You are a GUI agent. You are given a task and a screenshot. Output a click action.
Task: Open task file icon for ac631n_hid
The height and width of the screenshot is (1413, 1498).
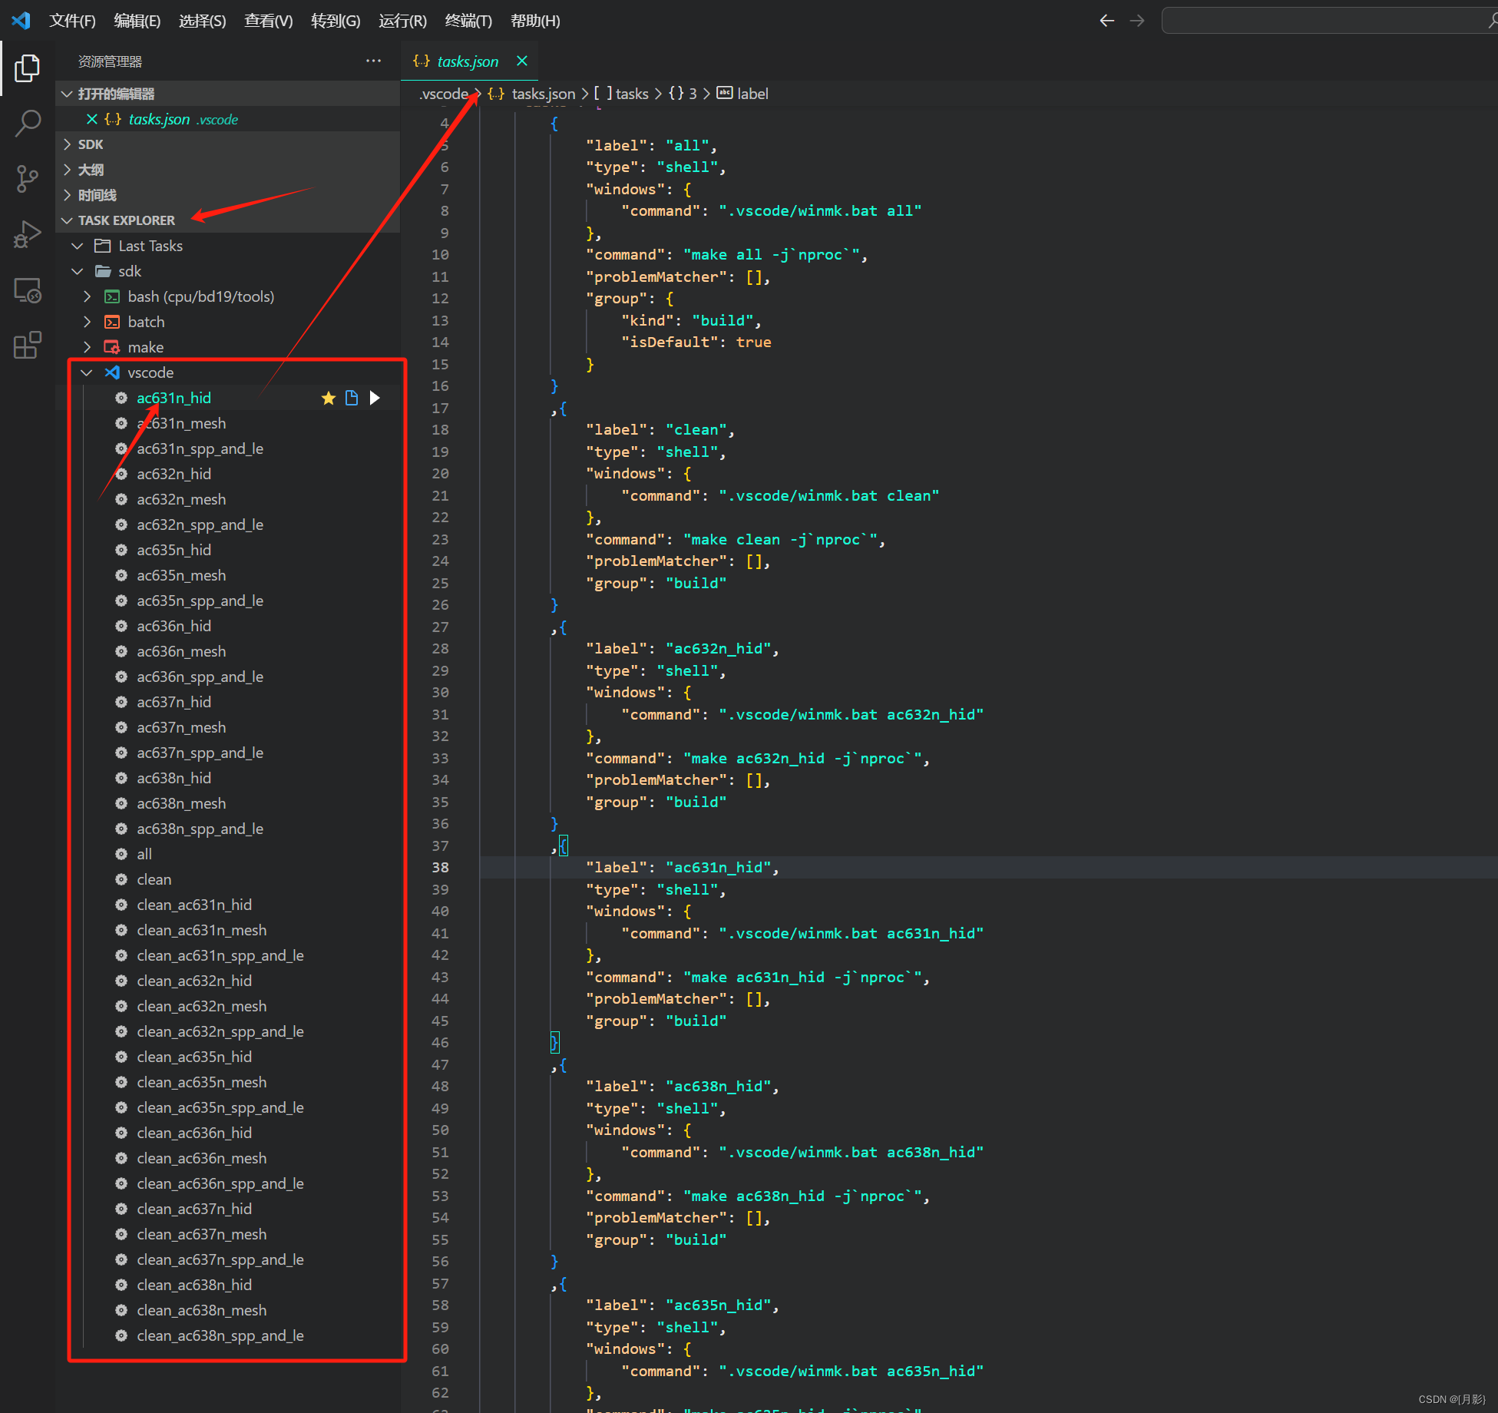click(352, 398)
